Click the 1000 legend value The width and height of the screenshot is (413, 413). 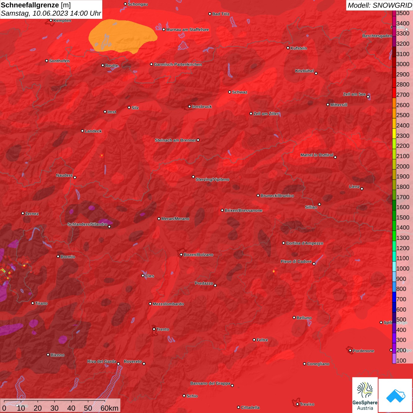click(403, 268)
